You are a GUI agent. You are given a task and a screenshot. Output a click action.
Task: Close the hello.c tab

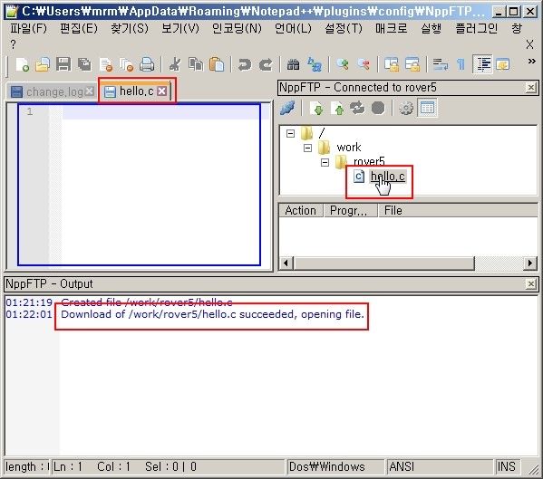click(x=161, y=91)
